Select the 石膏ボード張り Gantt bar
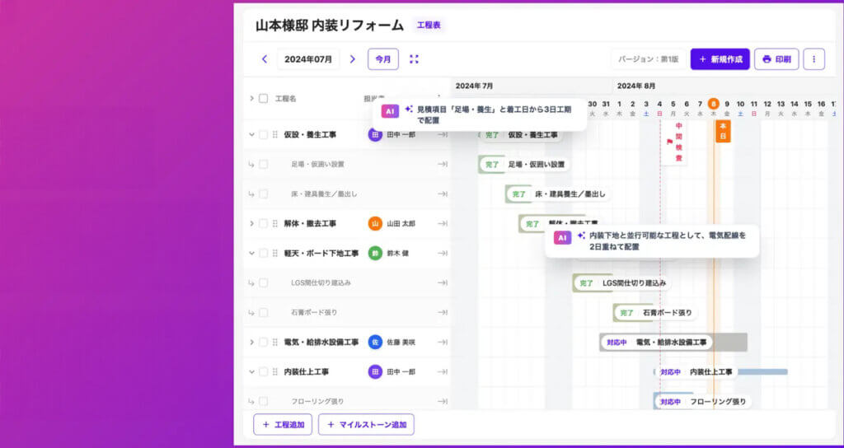 point(655,312)
